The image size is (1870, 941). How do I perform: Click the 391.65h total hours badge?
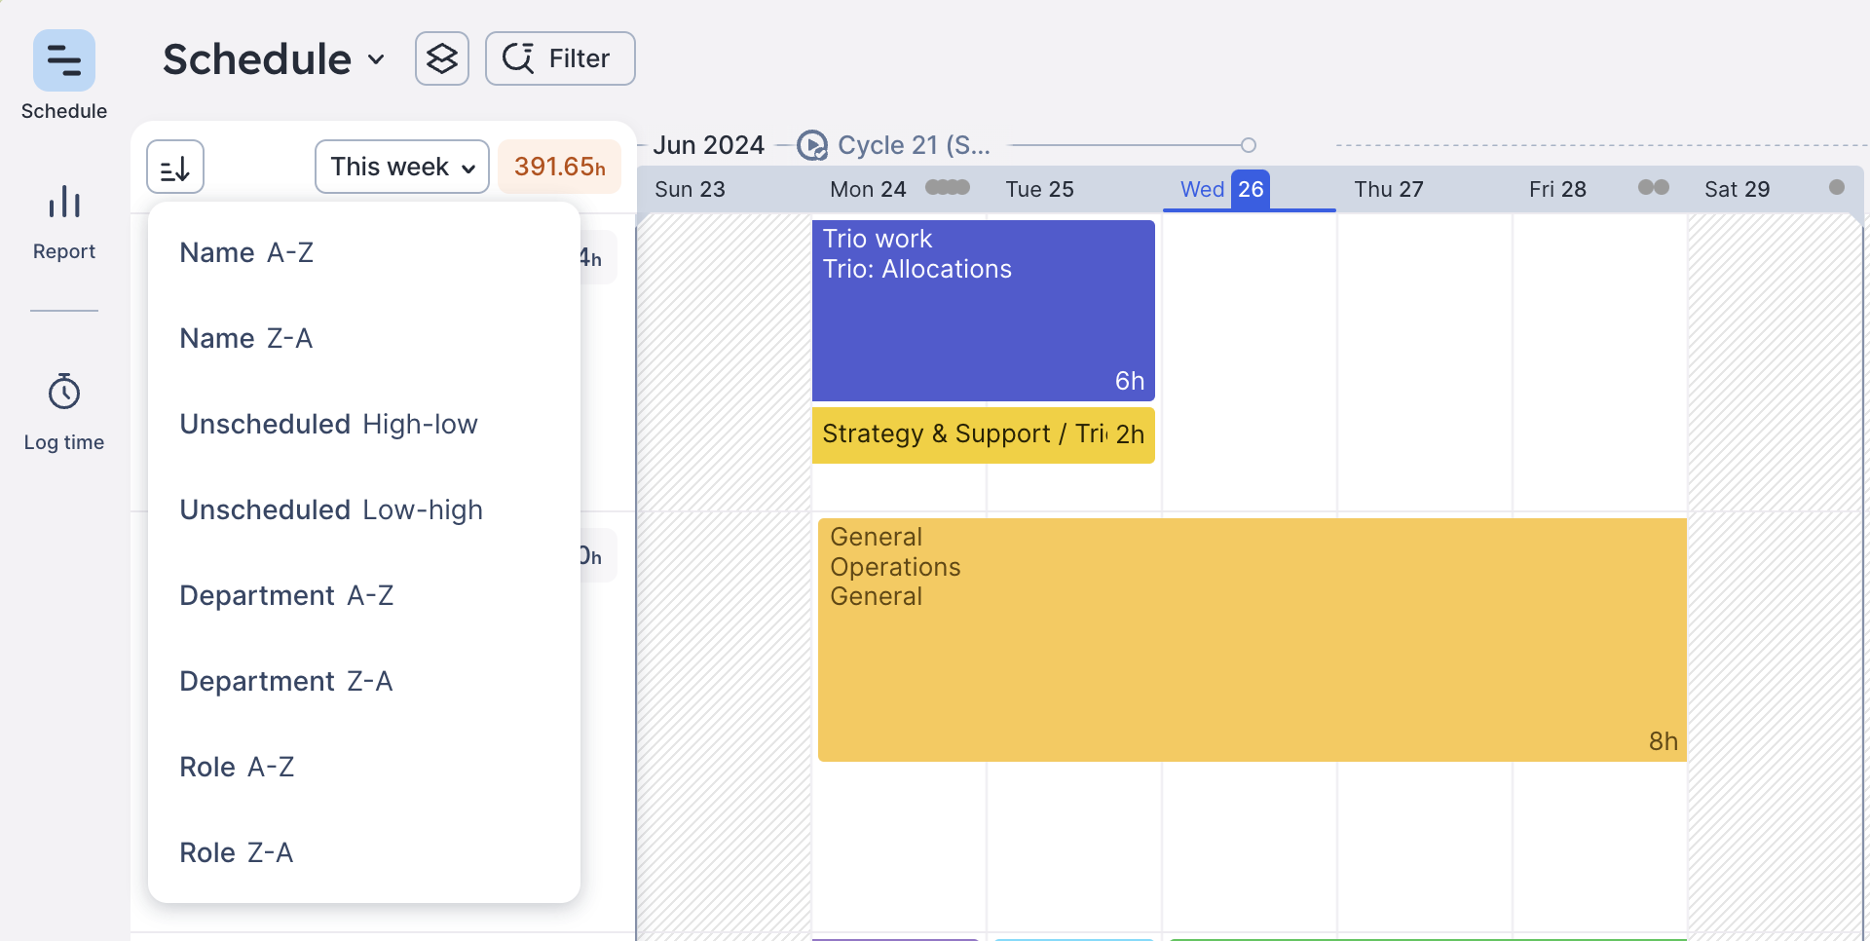559,167
